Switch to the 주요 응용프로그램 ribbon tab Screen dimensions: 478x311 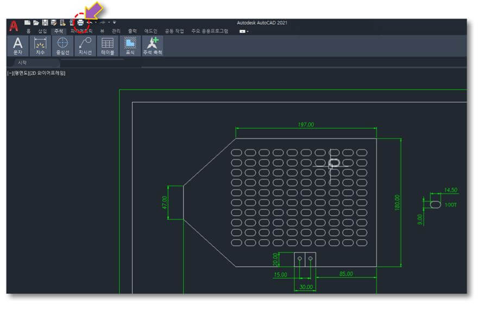[x=210, y=31]
